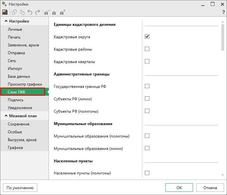Open help via question mark icon
This screenshot has width=227, height=195.
point(223,12)
